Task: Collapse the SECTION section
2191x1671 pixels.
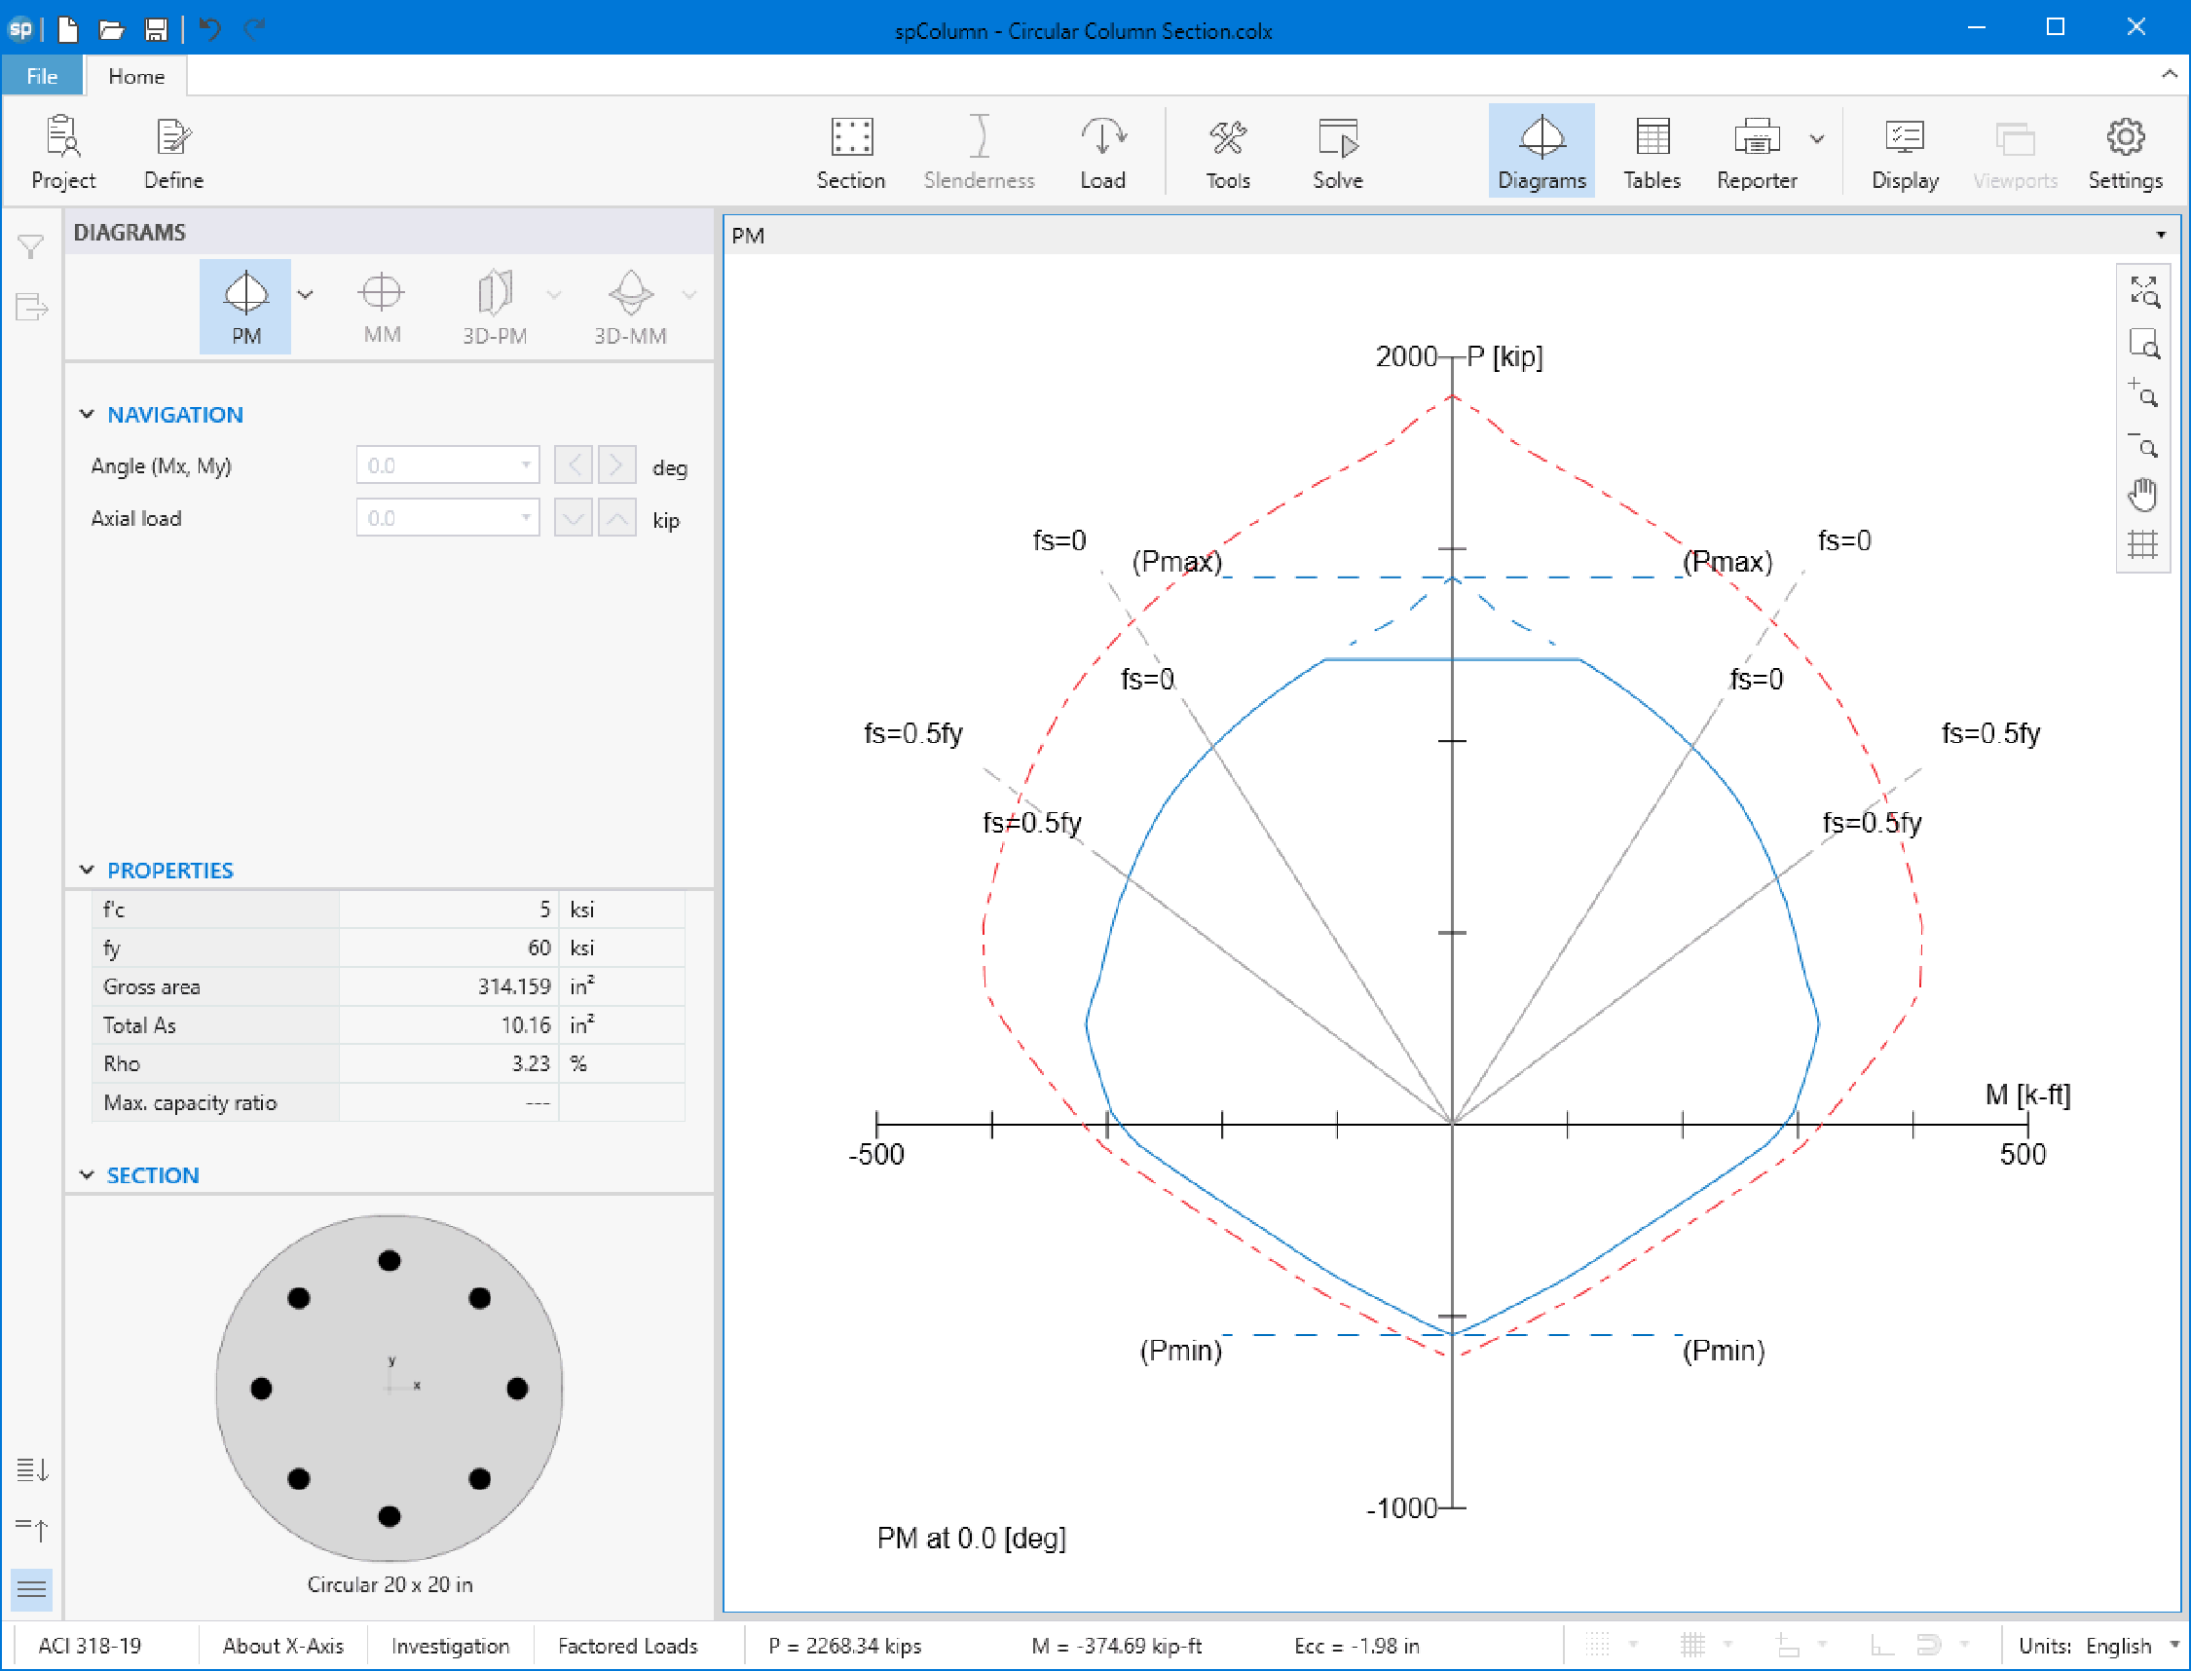Action: pyautogui.click(x=87, y=1174)
